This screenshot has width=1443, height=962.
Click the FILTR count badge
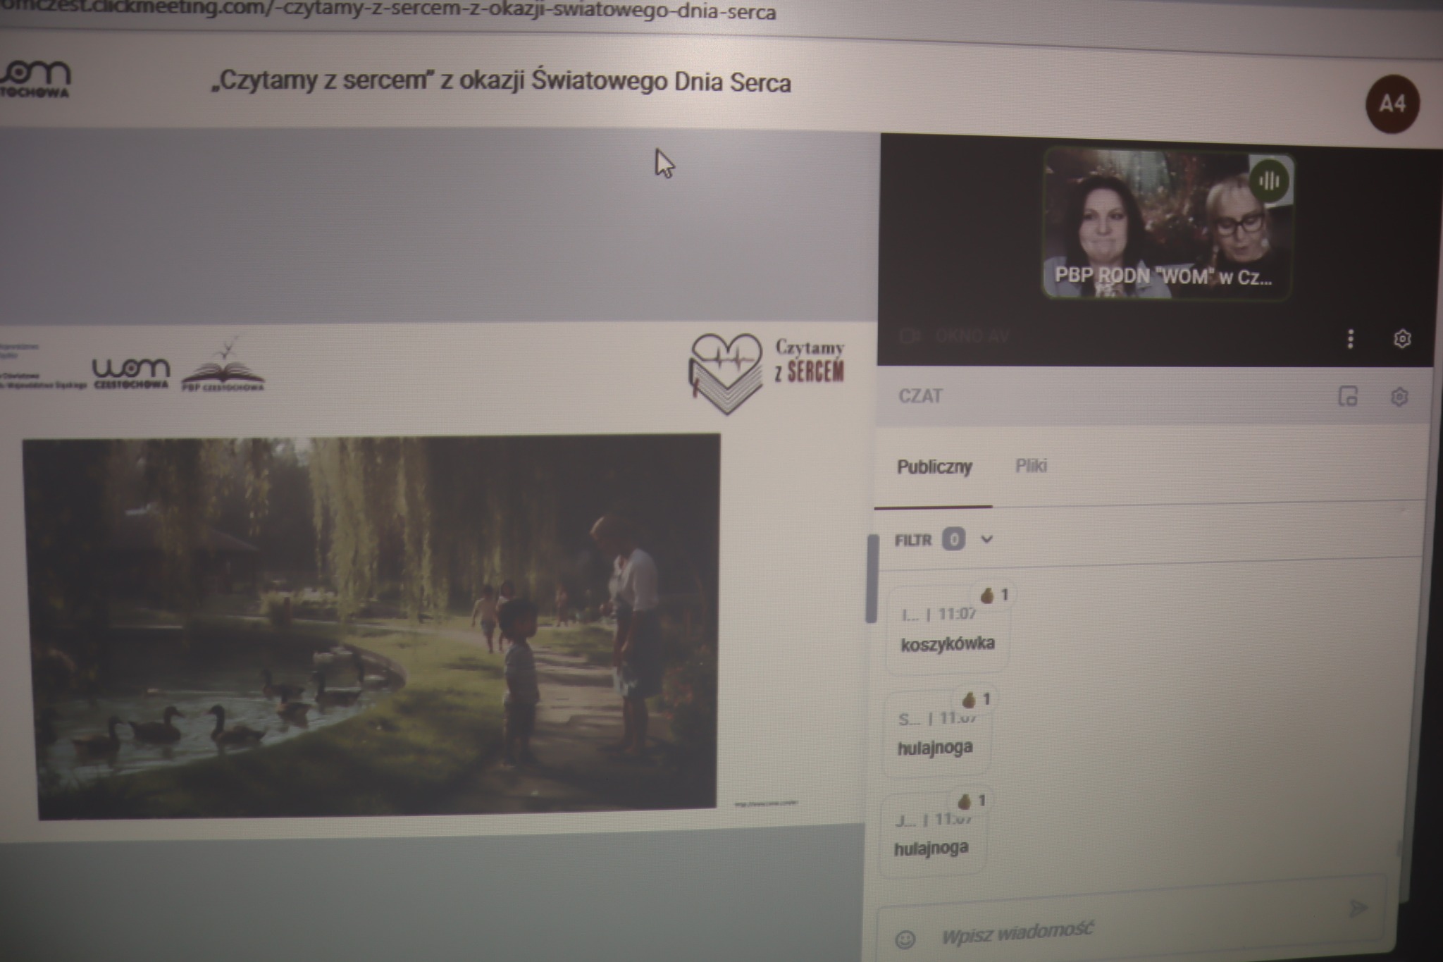coord(953,540)
